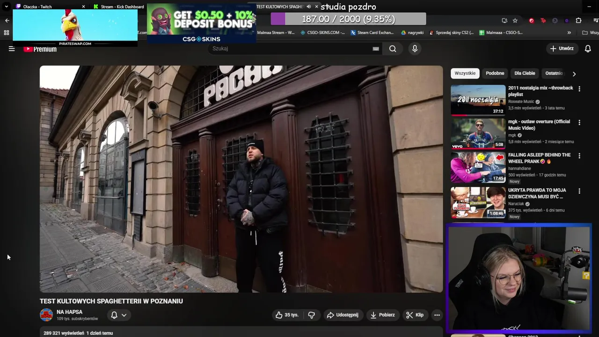
Task: Open hannahdiane channel name
Action: (520, 168)
